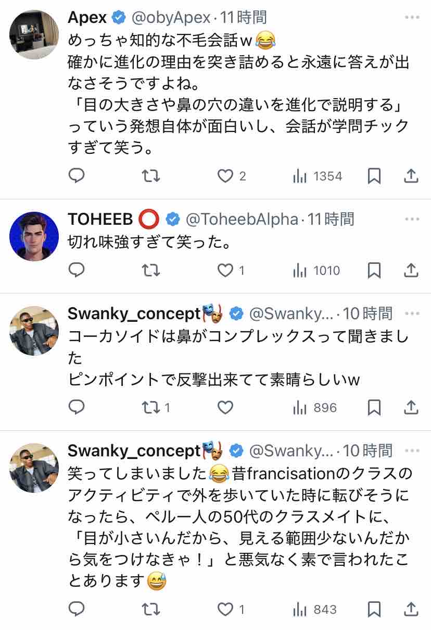Open @ToheebAlpha profile handle link

coord(242,220)
